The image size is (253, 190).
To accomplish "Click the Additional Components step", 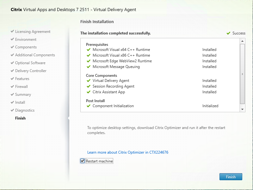I will click(x=35, y=55).
